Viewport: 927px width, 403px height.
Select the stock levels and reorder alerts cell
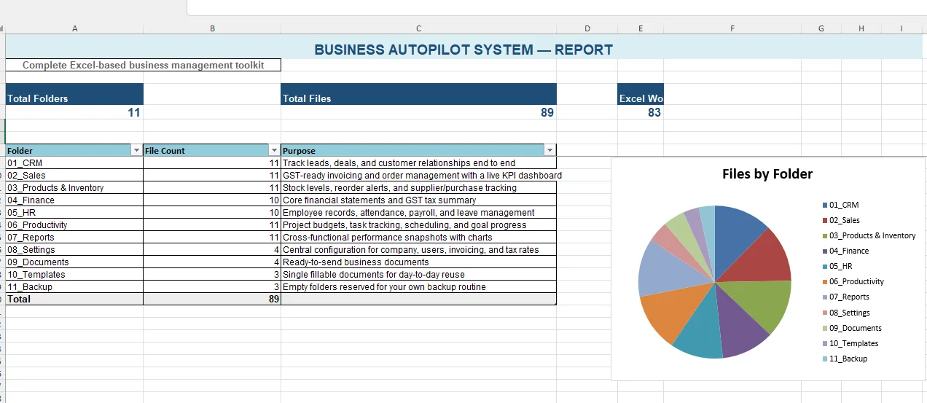click(419, 188)
